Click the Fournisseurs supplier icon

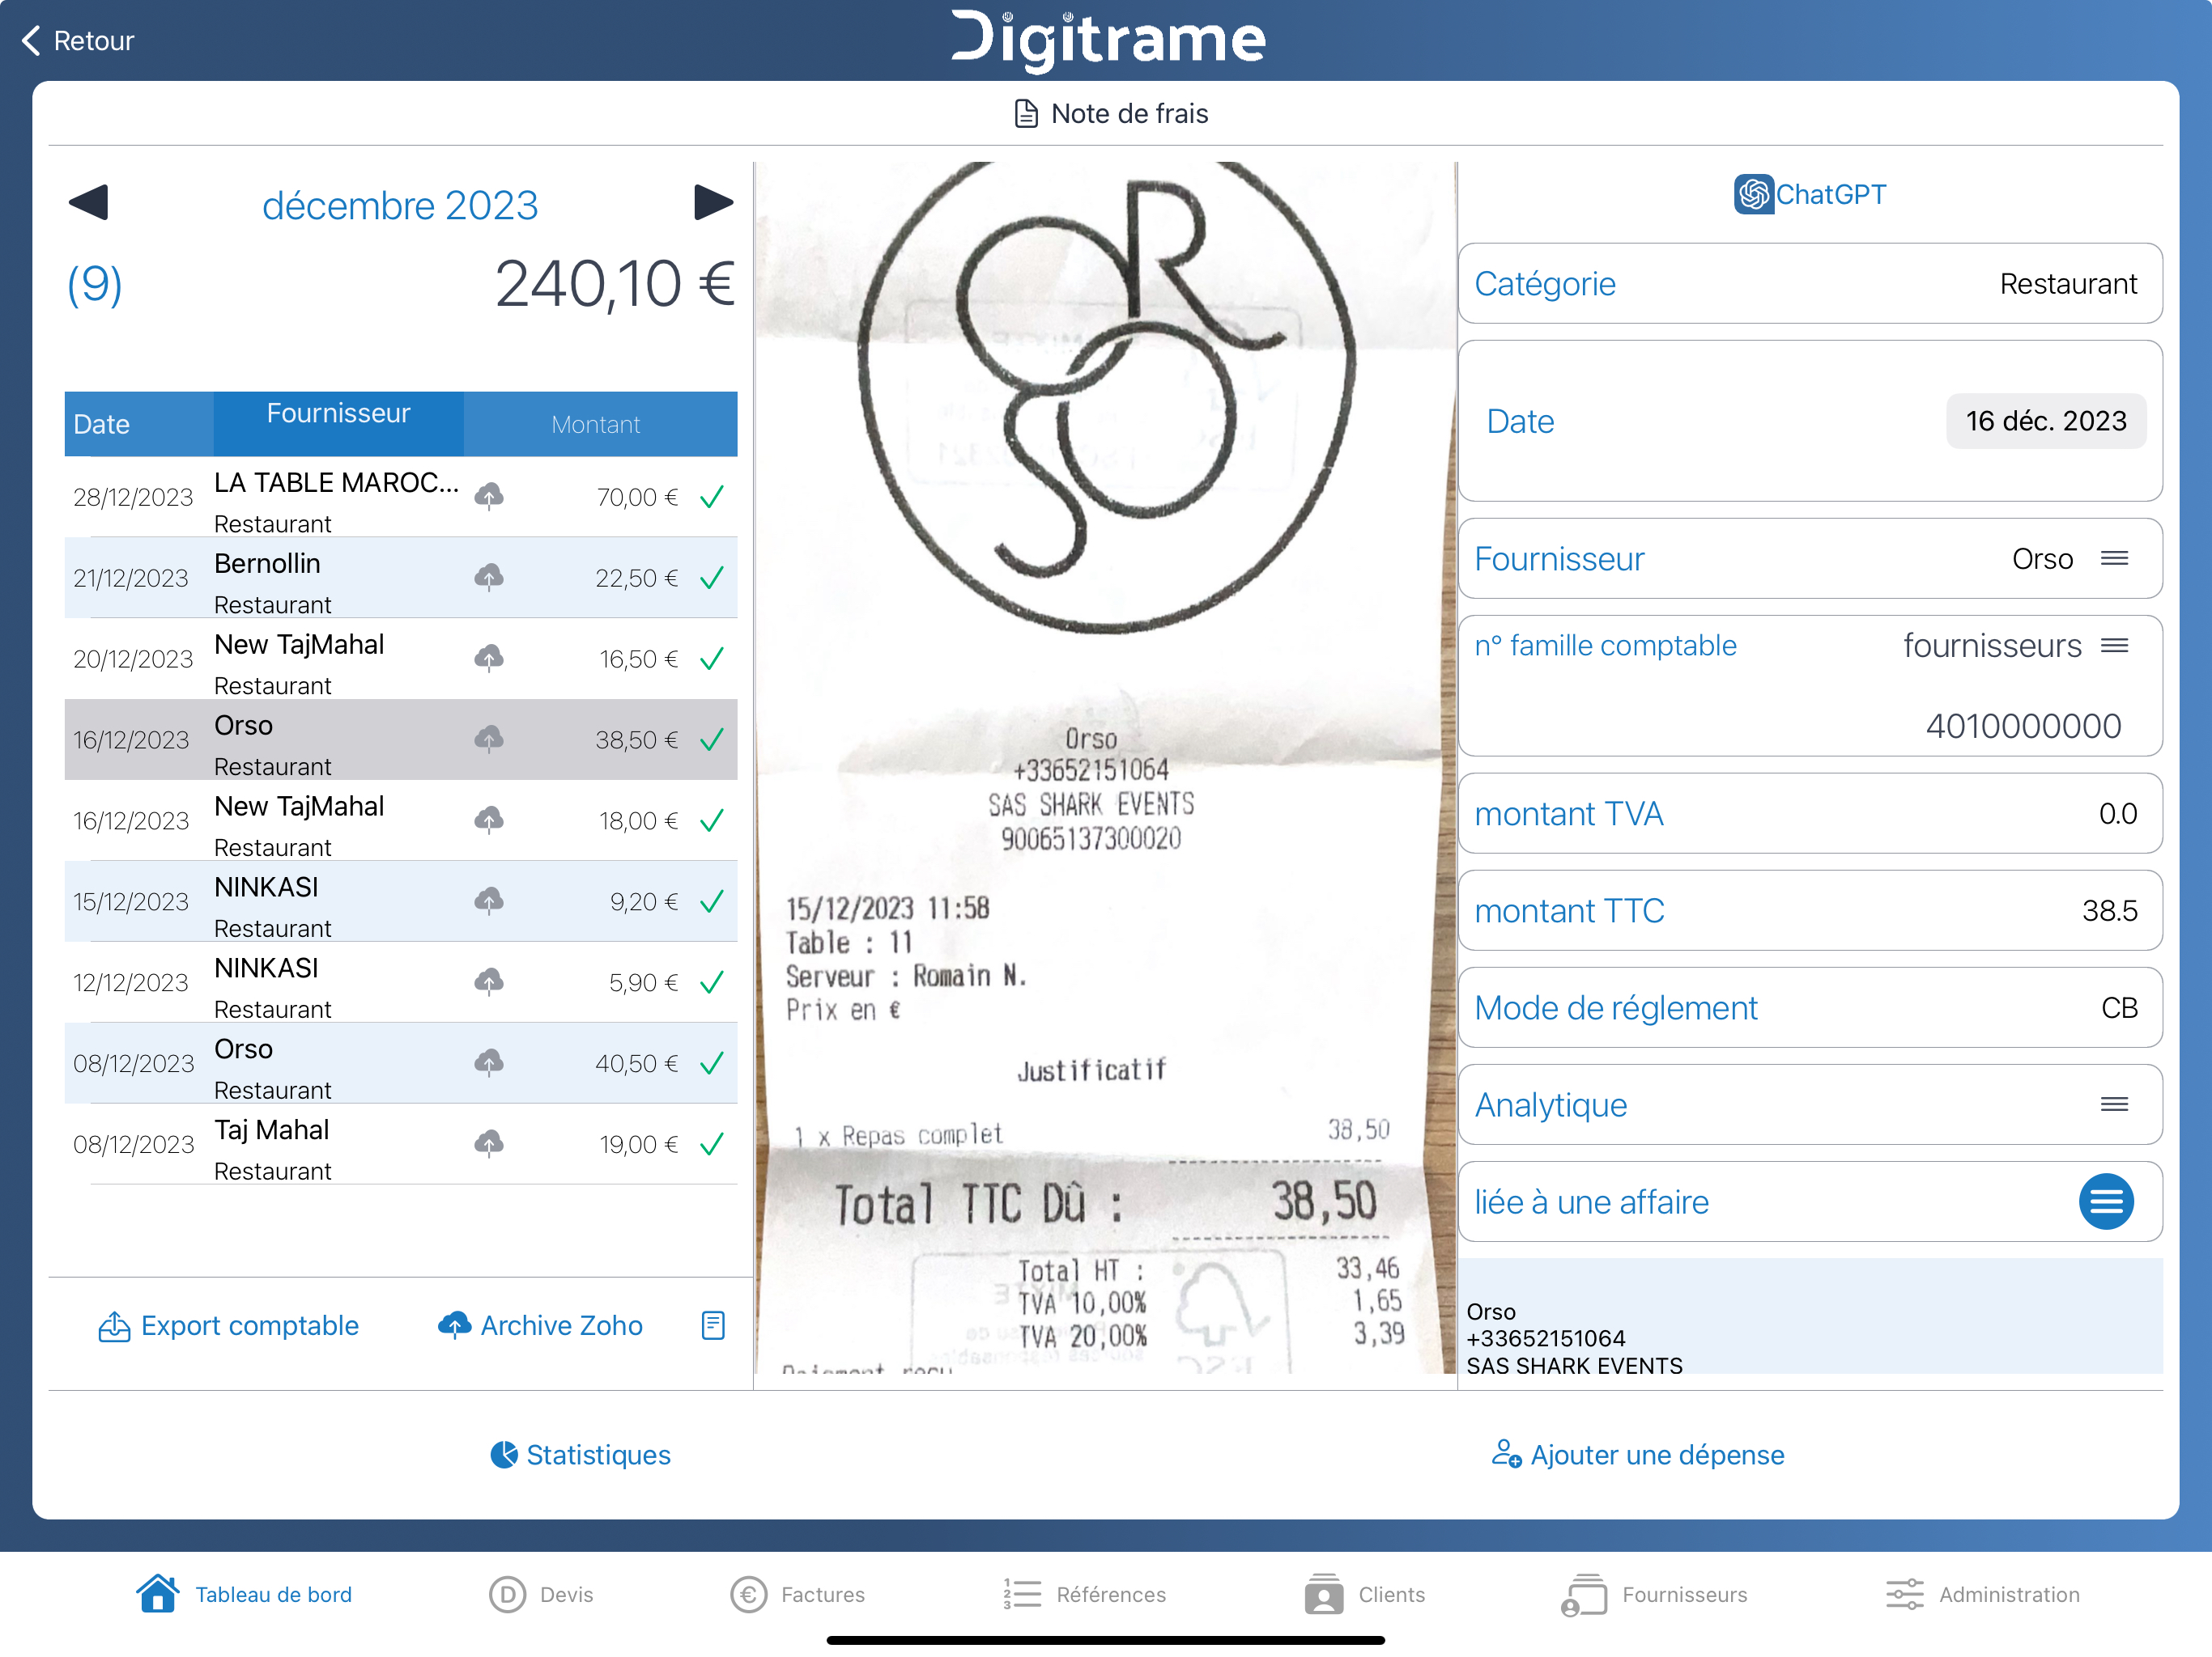point(1584,1595)
